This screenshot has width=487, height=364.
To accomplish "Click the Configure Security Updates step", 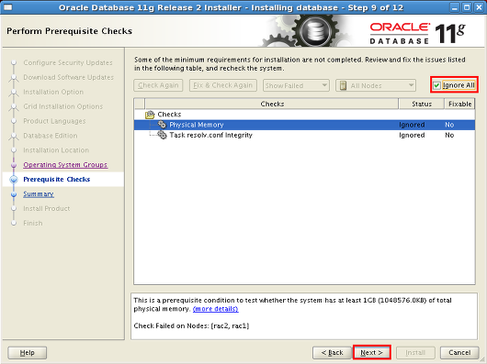I will [68, 62].
